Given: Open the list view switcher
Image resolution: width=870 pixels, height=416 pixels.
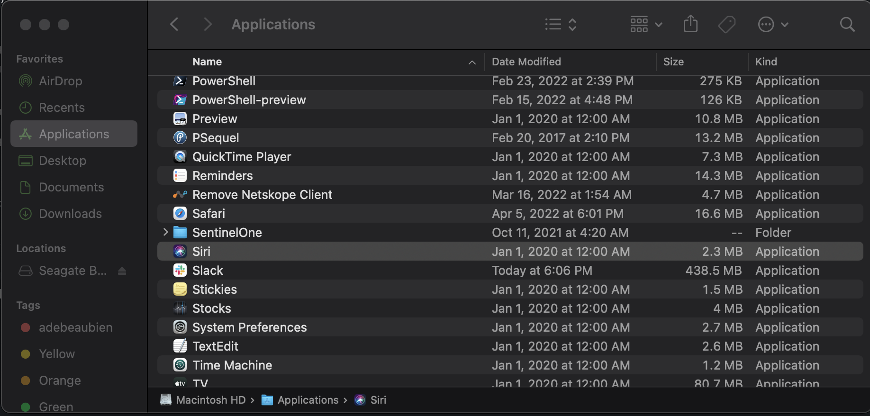Looking at the screenshot, I should click(561, 24).
